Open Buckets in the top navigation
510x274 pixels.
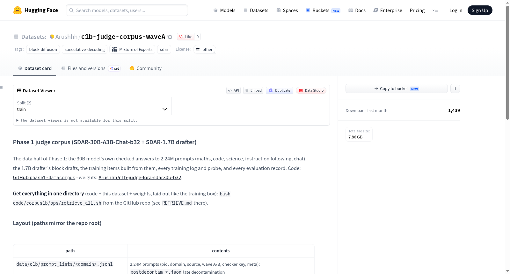click(x=323, y=10)
